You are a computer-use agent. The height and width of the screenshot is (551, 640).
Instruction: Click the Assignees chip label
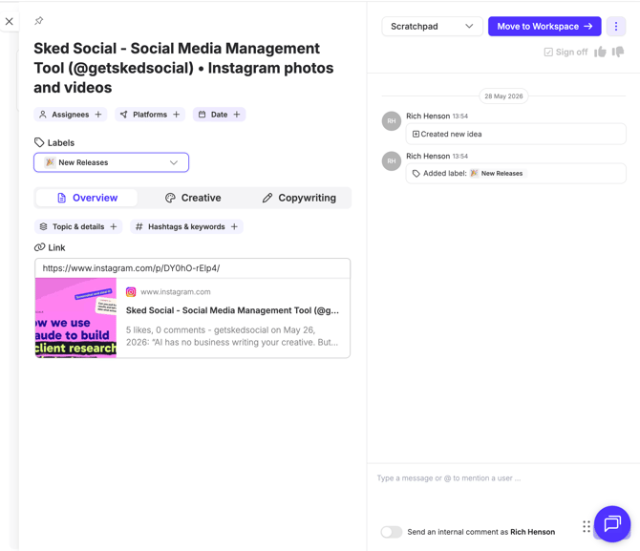70,115
